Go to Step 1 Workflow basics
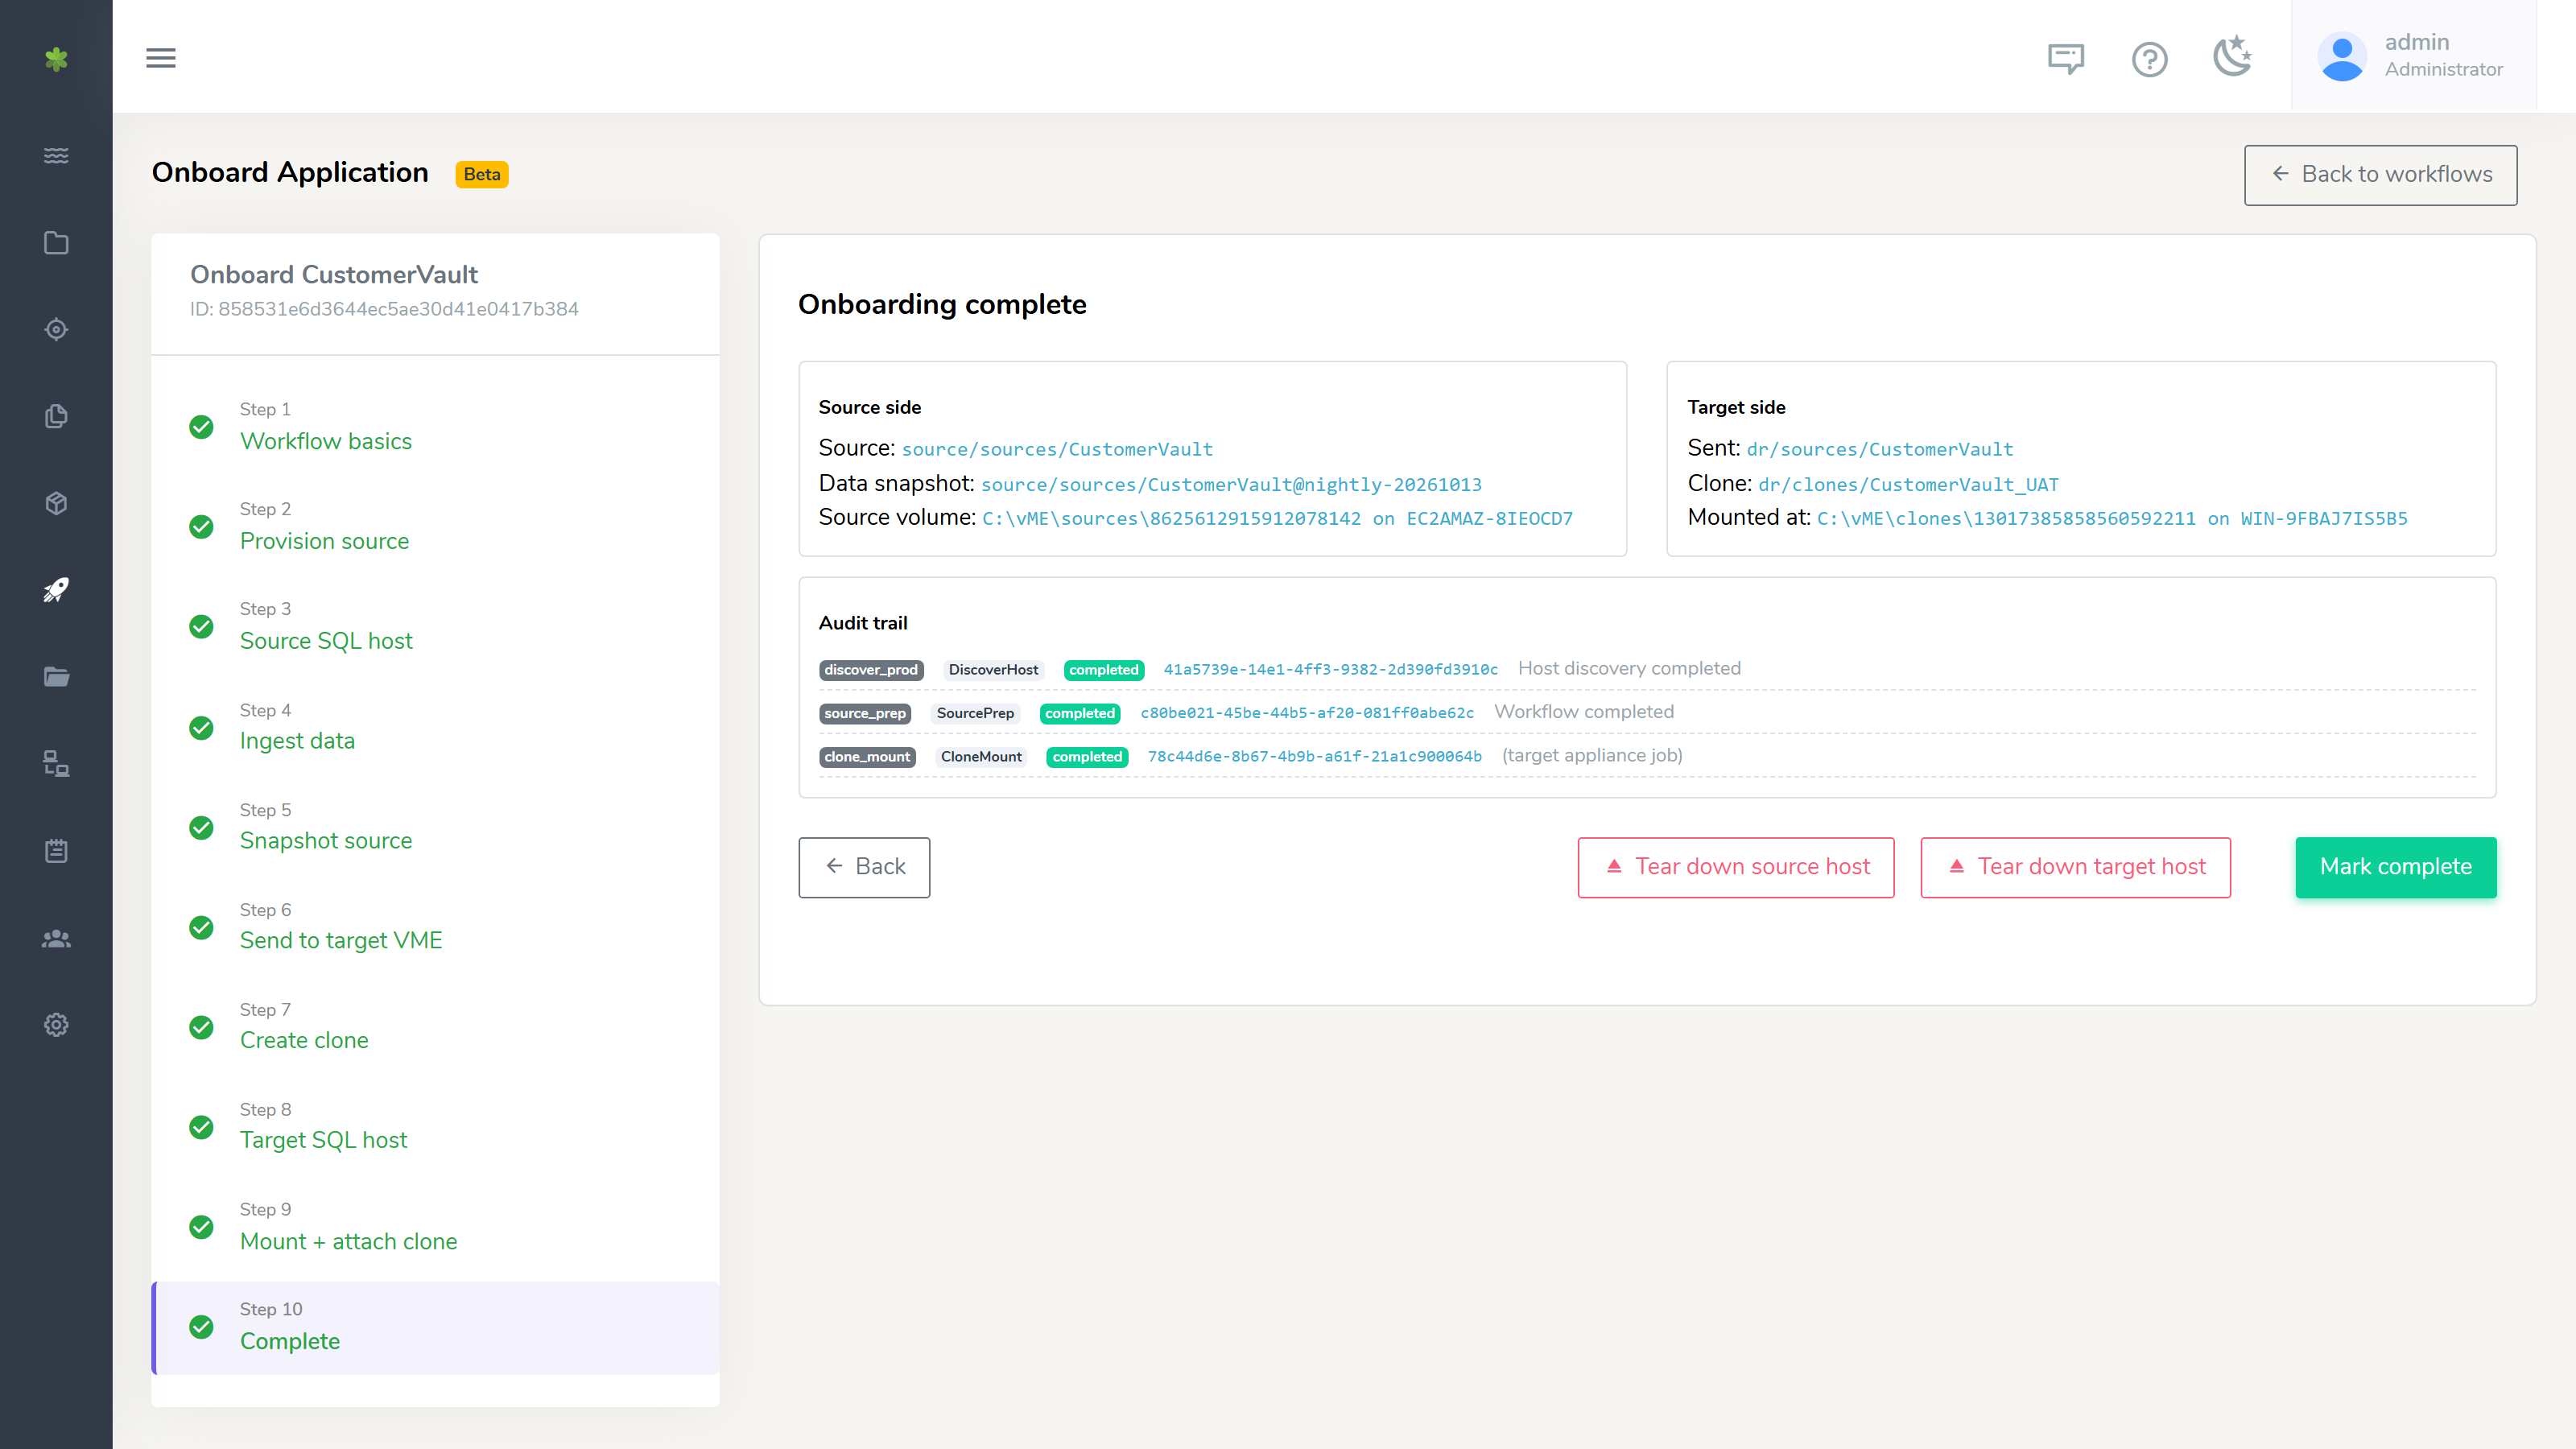The width and height of the screenshot is (2576, 1449). (435, 427)
